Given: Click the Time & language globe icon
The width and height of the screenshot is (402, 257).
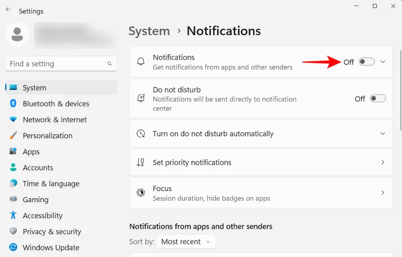Looking at the screenshot, I should (13, 183).
